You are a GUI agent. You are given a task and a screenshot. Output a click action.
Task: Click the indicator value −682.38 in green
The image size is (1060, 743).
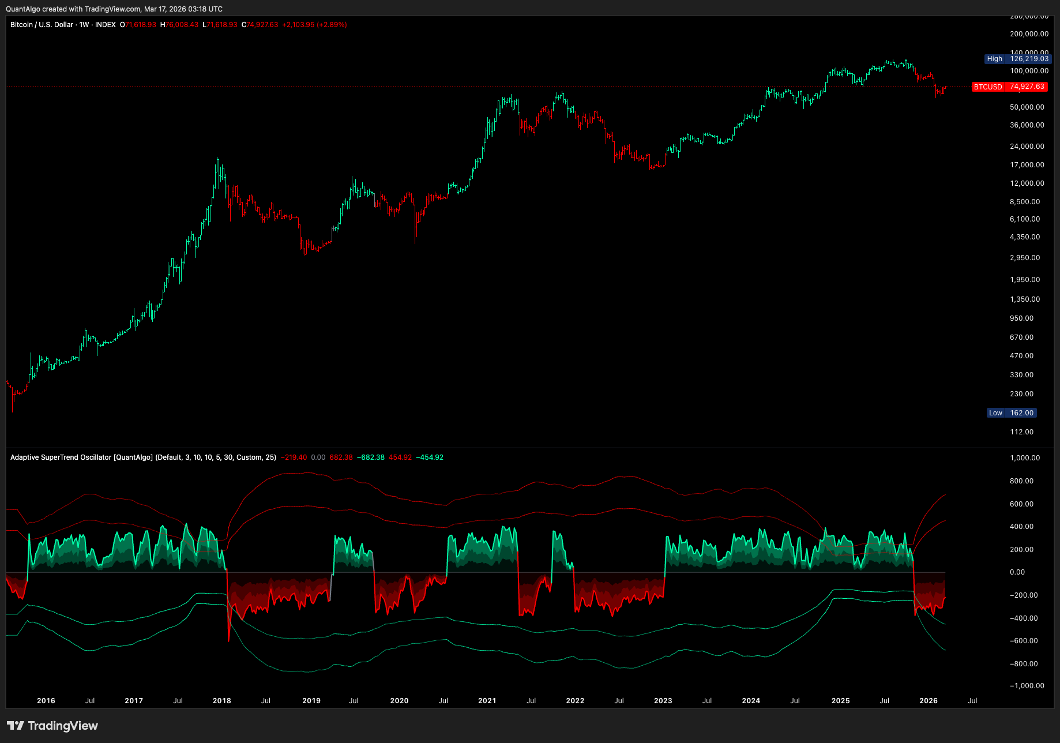[x=371, y=457]
